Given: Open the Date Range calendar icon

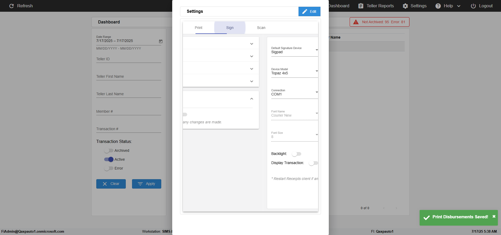Looking at the screenshot, I should click(x=161, y=41).
